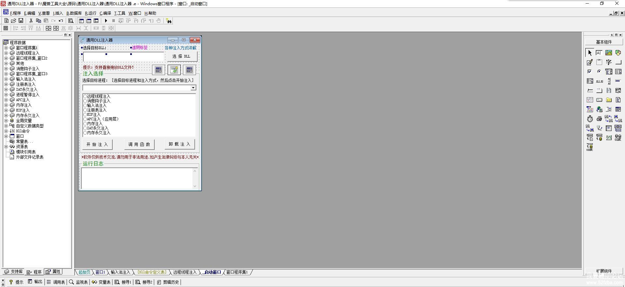Expand the 窗口 tree node
Viewport: 625px width, 287px height.
click(6, 136)
